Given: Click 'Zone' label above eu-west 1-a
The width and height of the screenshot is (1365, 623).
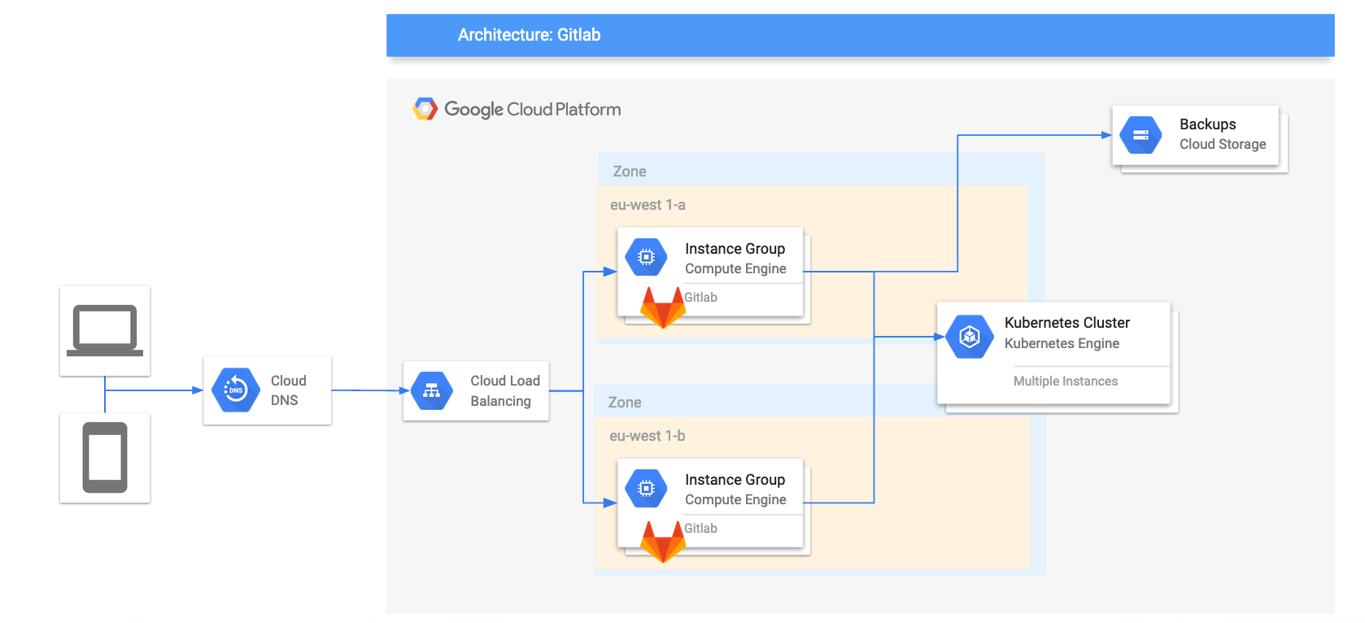Looking at the screenshot, I should coord(630,172).
